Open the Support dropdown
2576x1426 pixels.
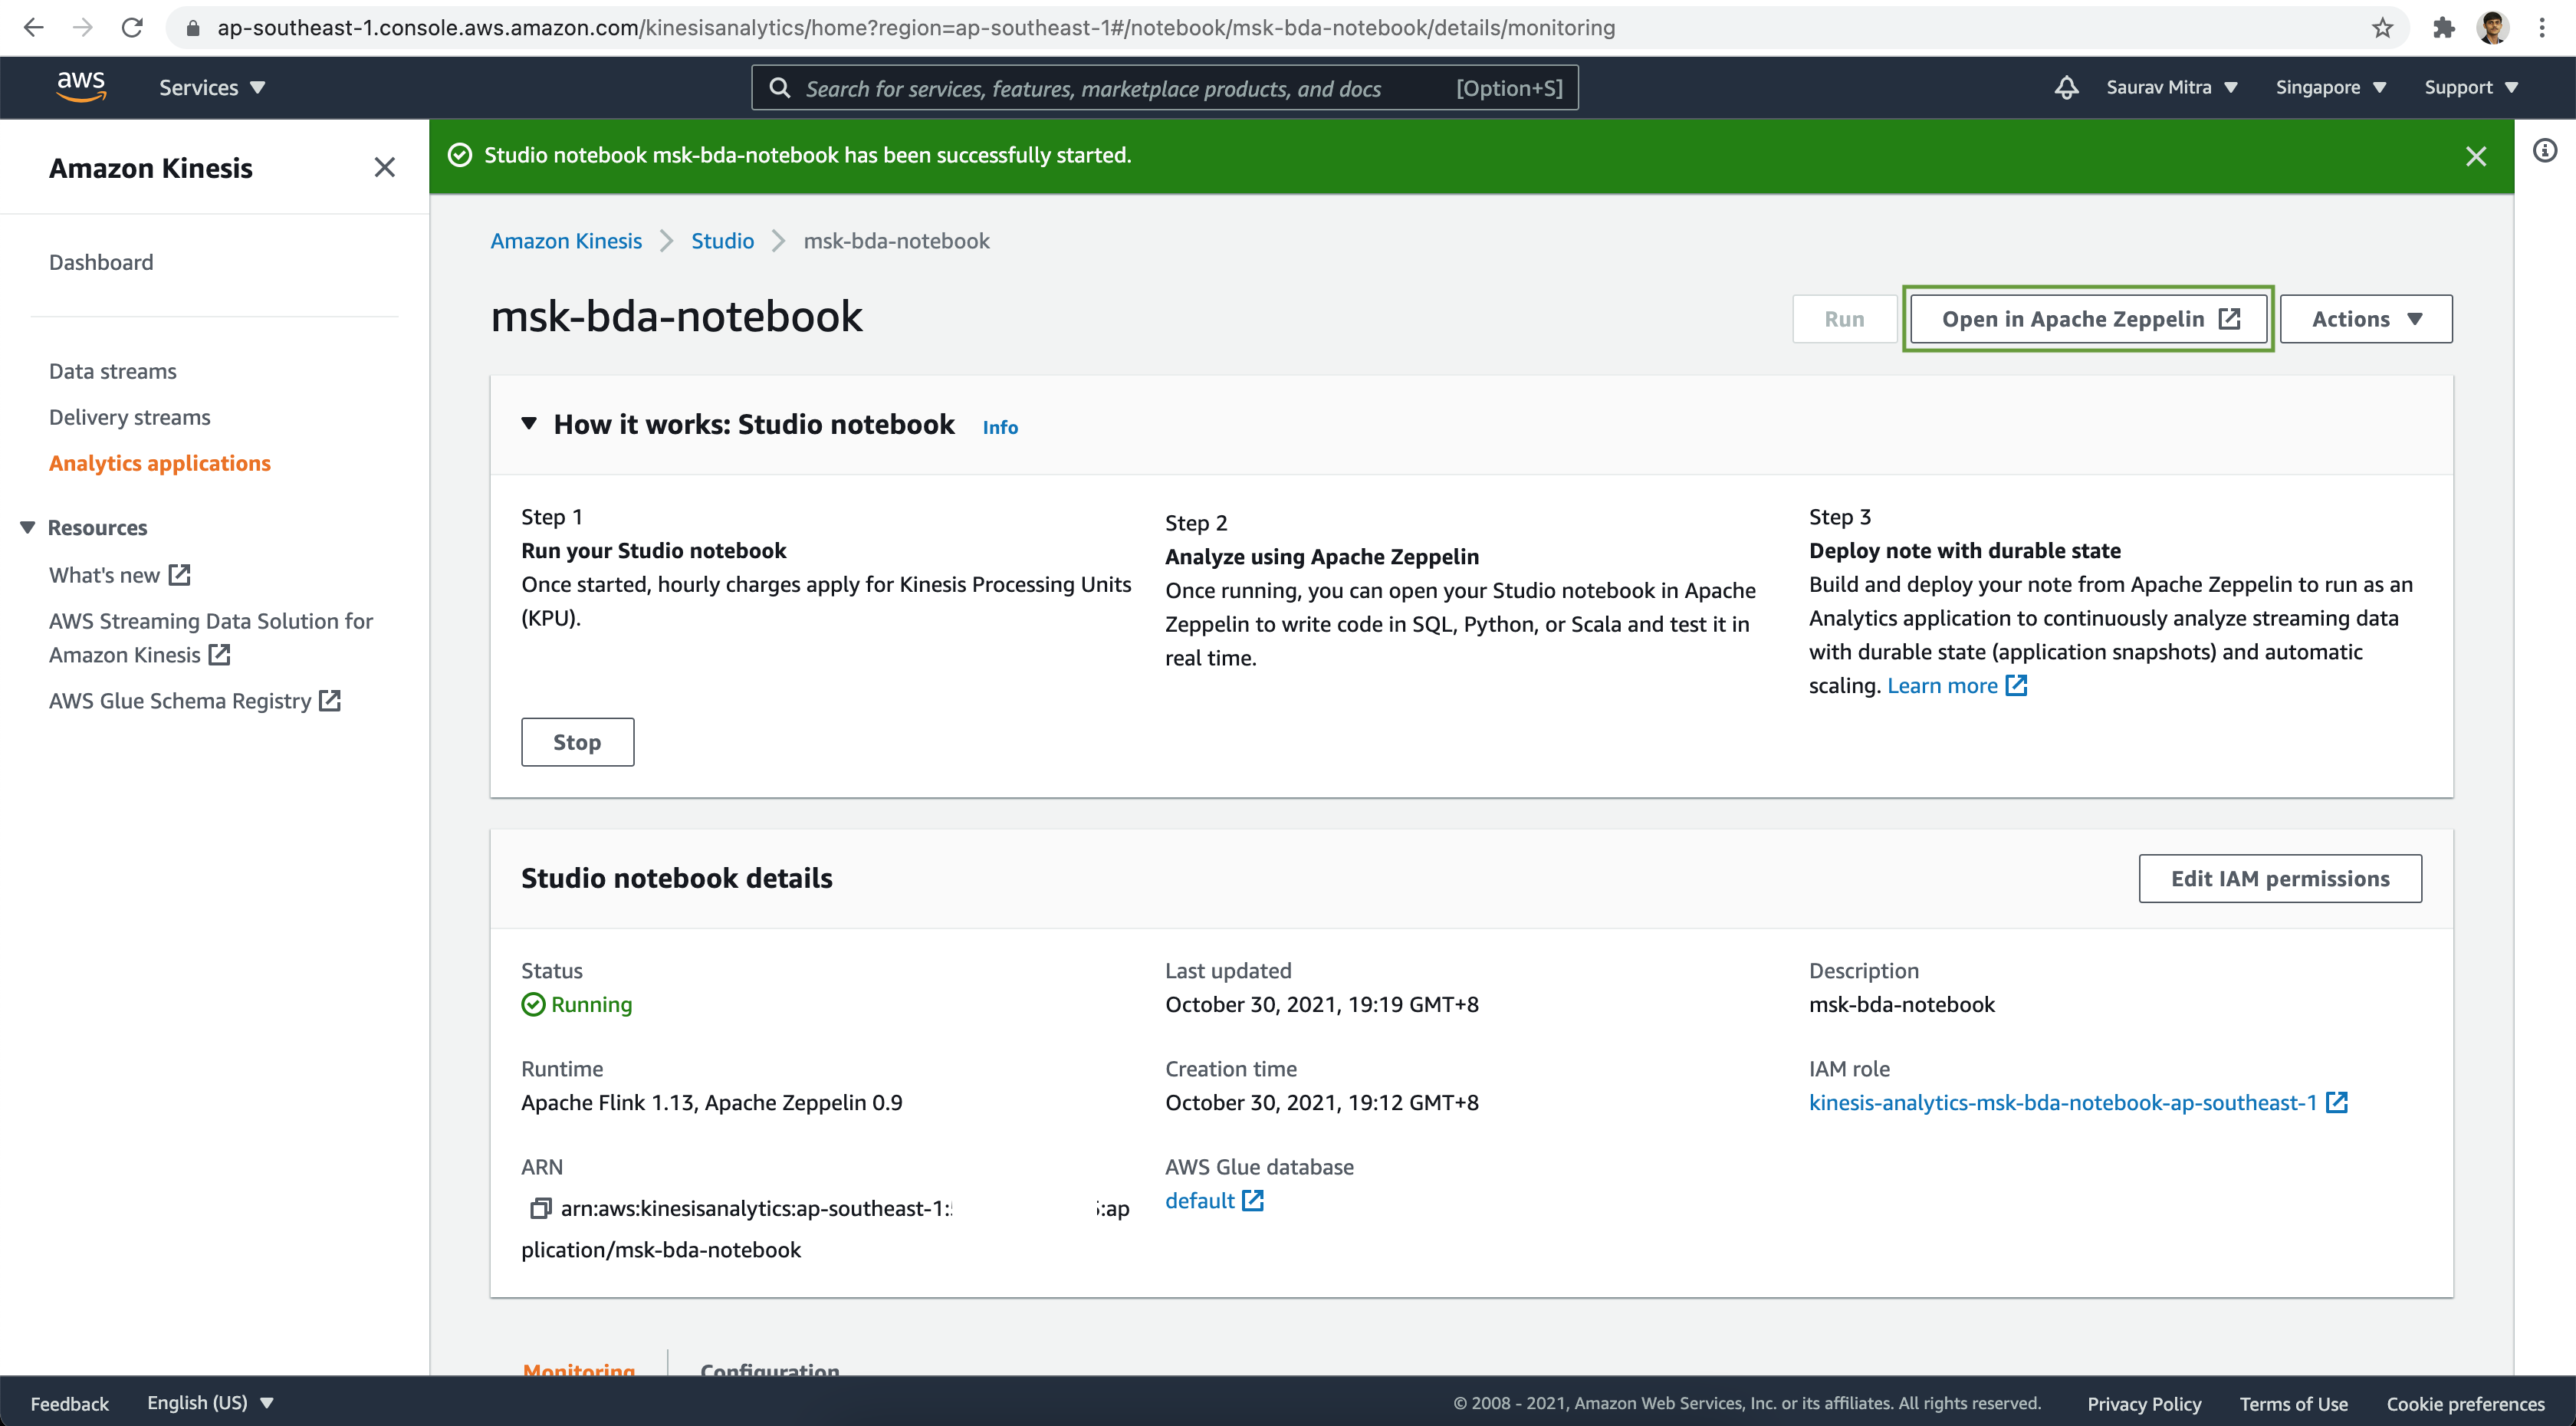coord(2470,88)
